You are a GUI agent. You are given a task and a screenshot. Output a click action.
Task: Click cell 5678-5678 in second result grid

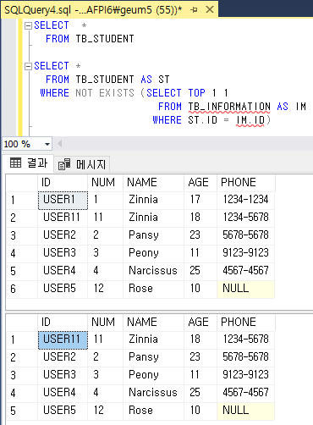(x=245, y=357)
